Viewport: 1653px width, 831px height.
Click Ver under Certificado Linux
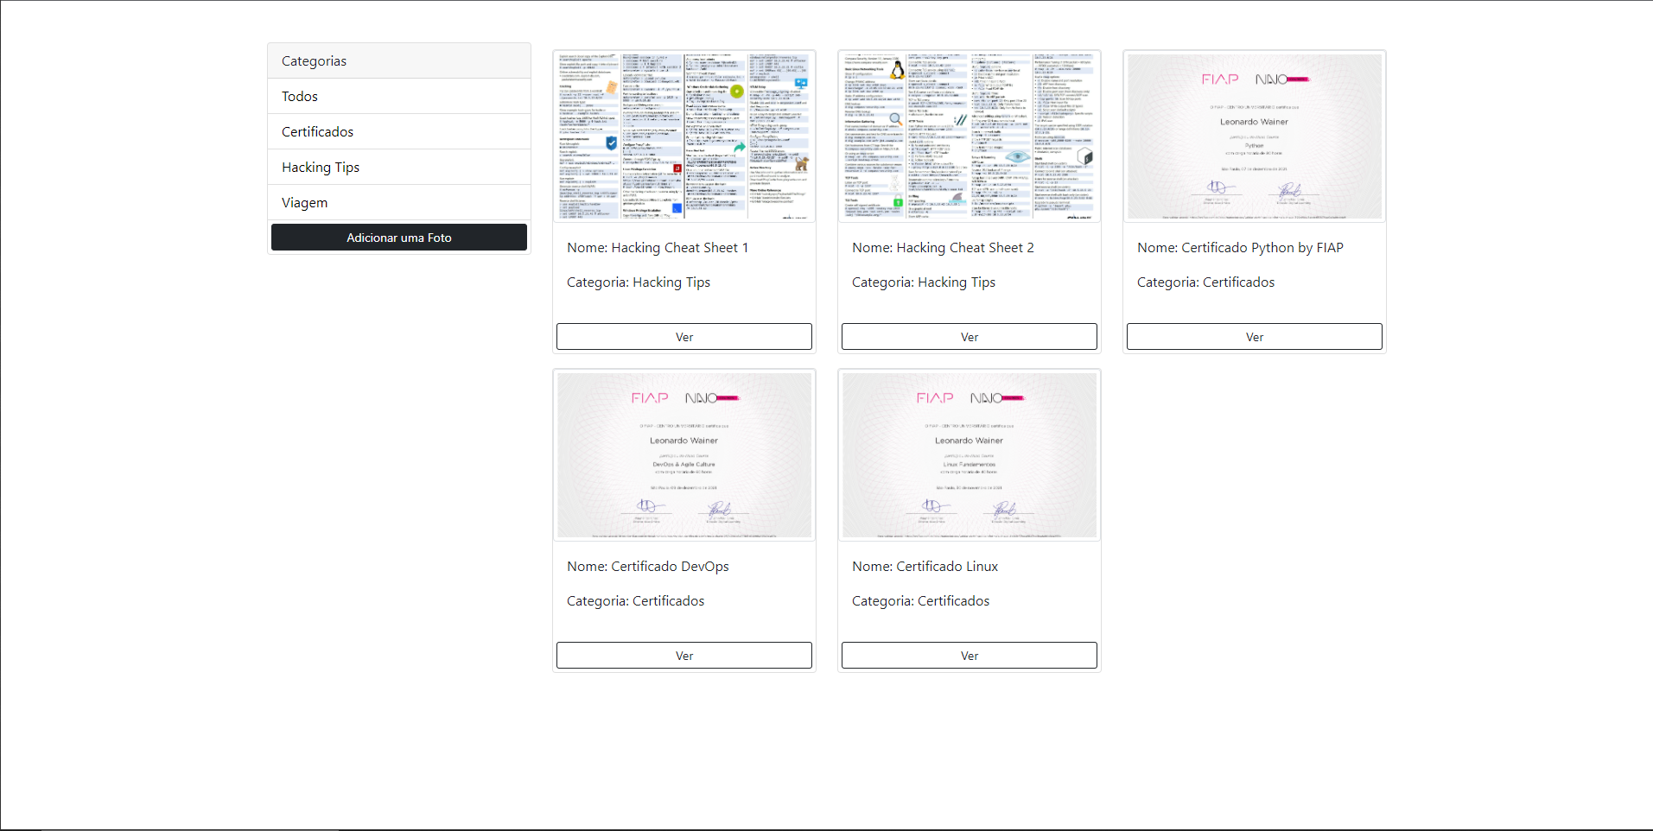click(969, 655)
